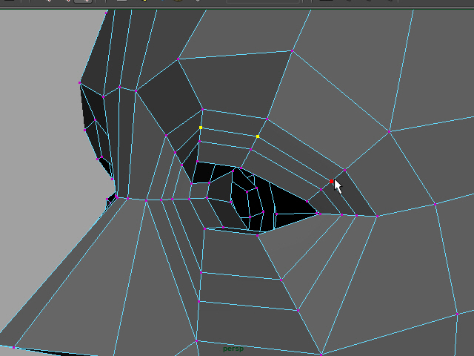
Task: Click the right yellow selected vertex
Action: pos(258,136)
